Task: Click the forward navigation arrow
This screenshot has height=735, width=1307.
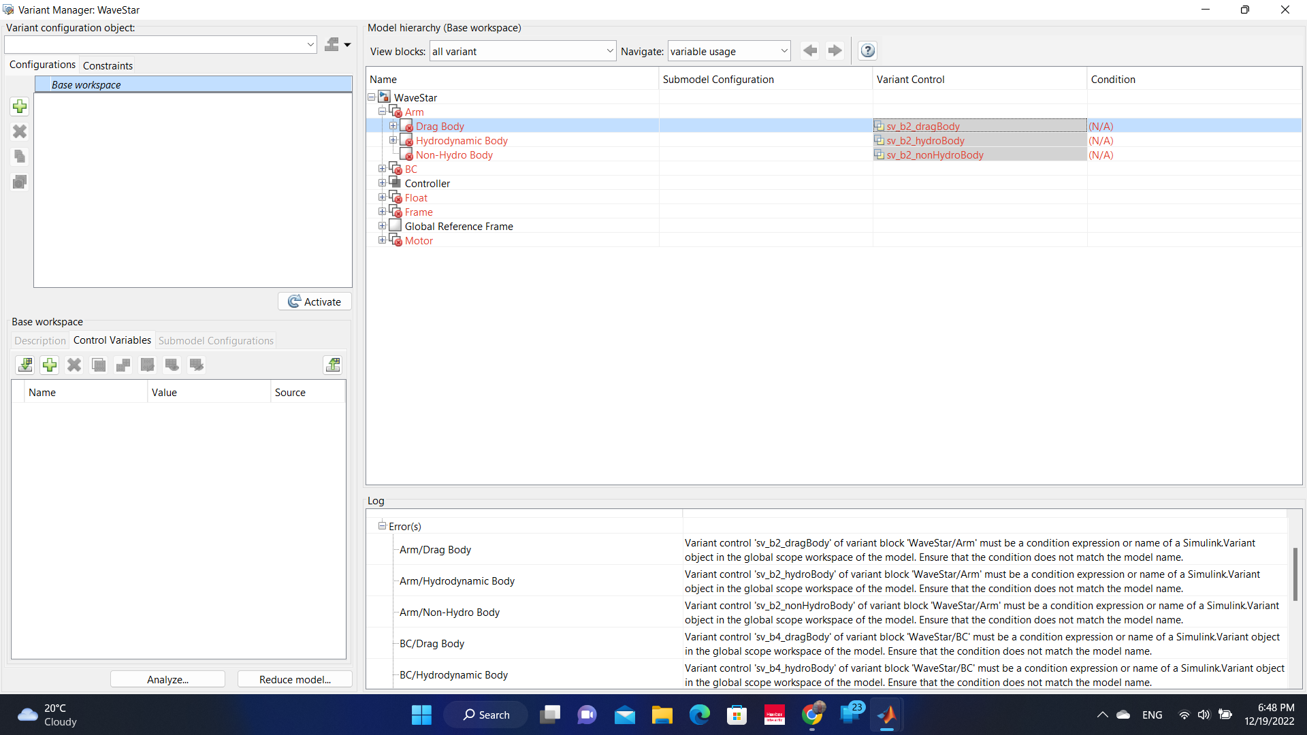Action: [x=835, y=50]
